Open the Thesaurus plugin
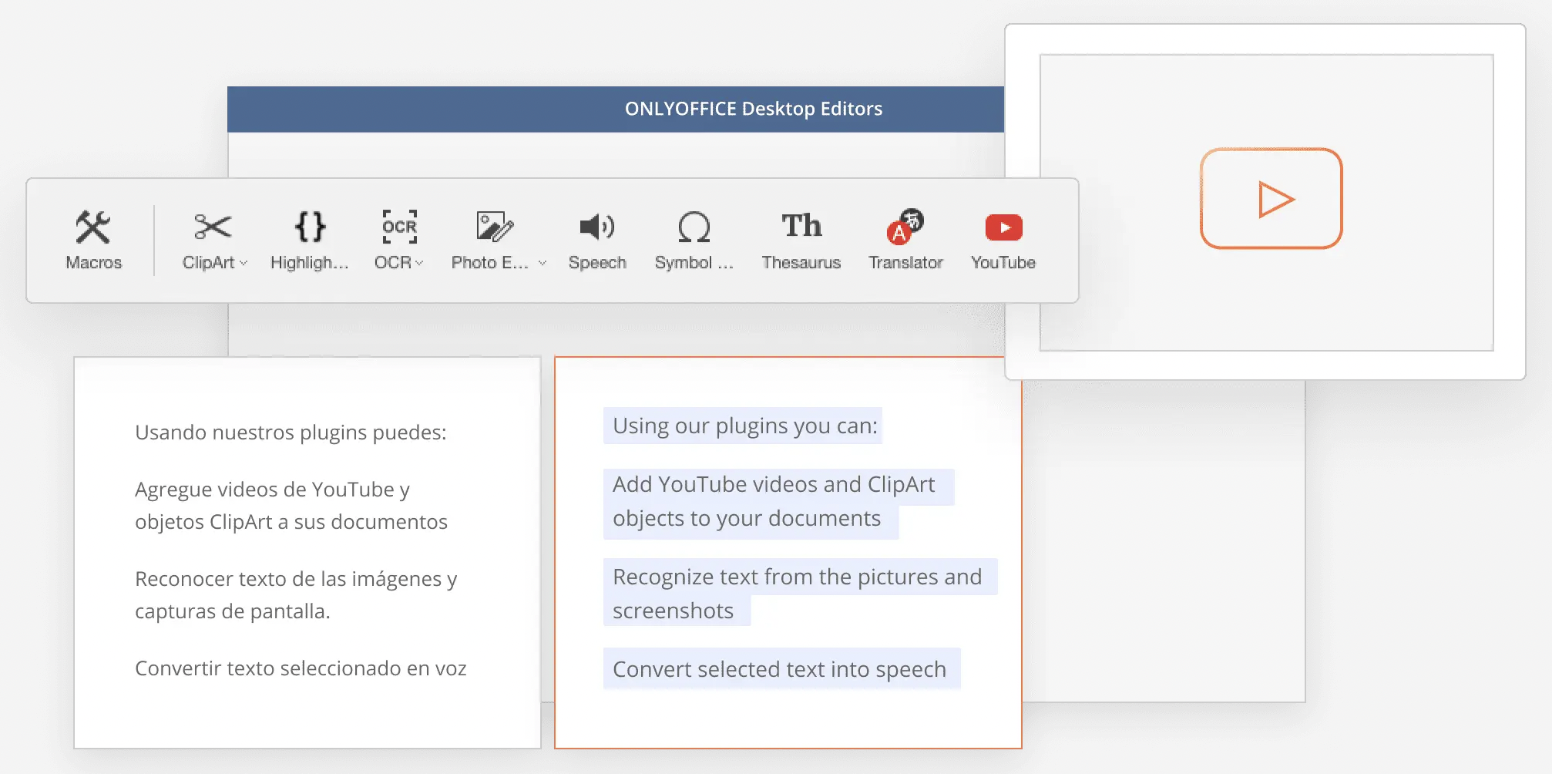 tap(801, 240)
